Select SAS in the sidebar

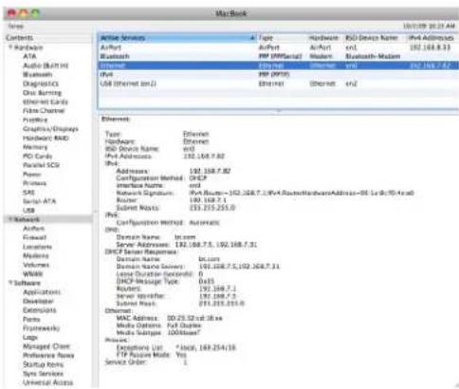click(x=28, y=193)
